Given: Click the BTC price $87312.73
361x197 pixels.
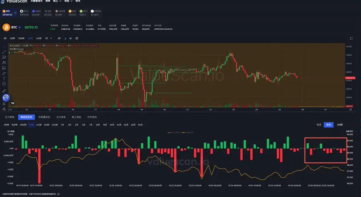Looking at the screenshot, I should pos(31,27).
